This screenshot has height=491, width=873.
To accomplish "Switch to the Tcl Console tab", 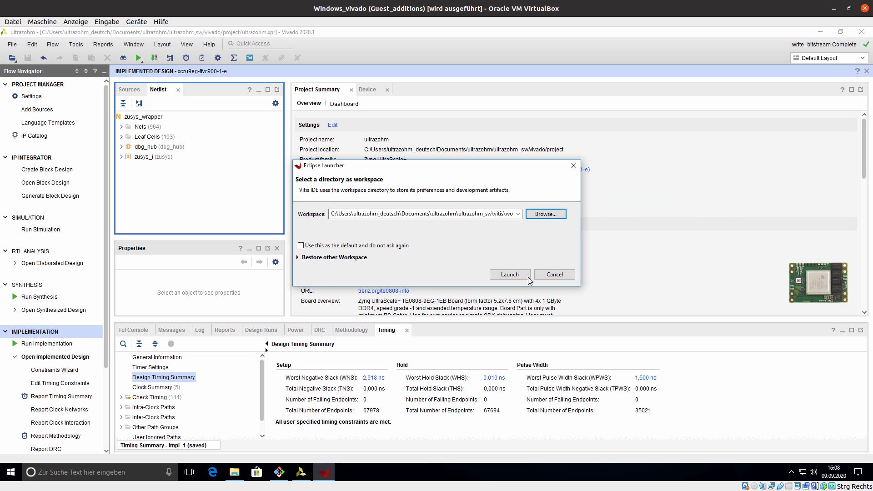I will [133, 330].
